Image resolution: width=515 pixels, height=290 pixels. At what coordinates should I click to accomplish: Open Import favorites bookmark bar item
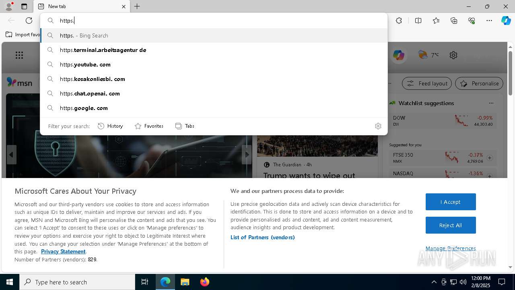pyautogui.click(x=23, y=35)
